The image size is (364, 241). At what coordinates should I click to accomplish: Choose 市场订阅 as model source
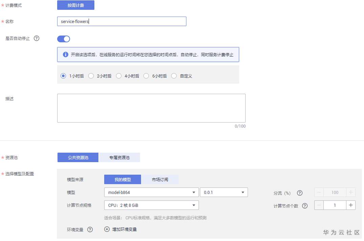coord(160,179)
